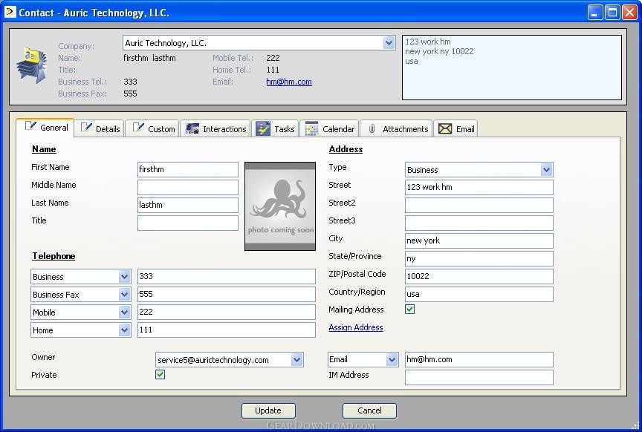Go to the Tasks tab
642x432 pixels.
[x=275, y=128]
